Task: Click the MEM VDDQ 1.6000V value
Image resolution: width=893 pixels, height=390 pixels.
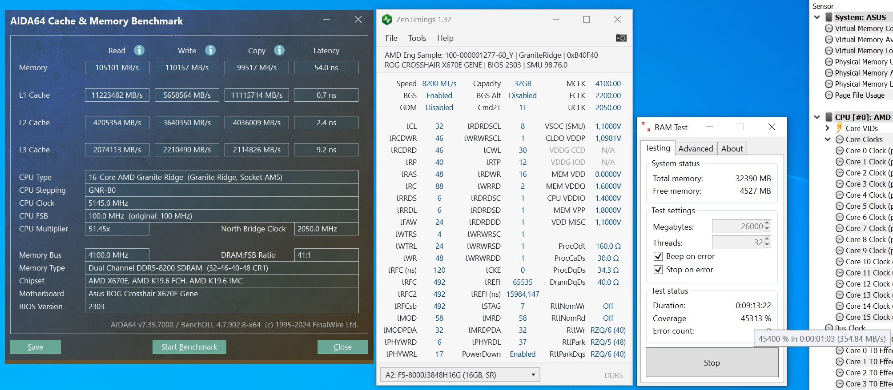Action: pos(608,186)
